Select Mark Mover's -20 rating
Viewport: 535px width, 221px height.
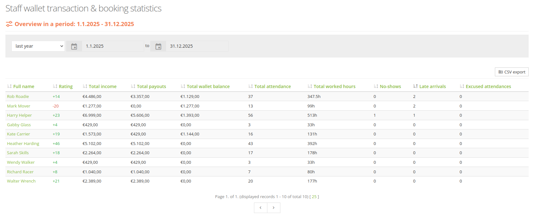pyautogui.click(x=56, y=106)
